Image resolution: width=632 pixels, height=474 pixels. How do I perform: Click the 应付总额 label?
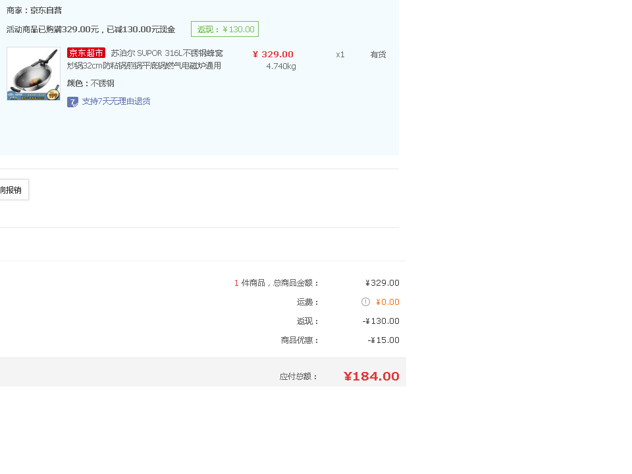pos(299,377)
